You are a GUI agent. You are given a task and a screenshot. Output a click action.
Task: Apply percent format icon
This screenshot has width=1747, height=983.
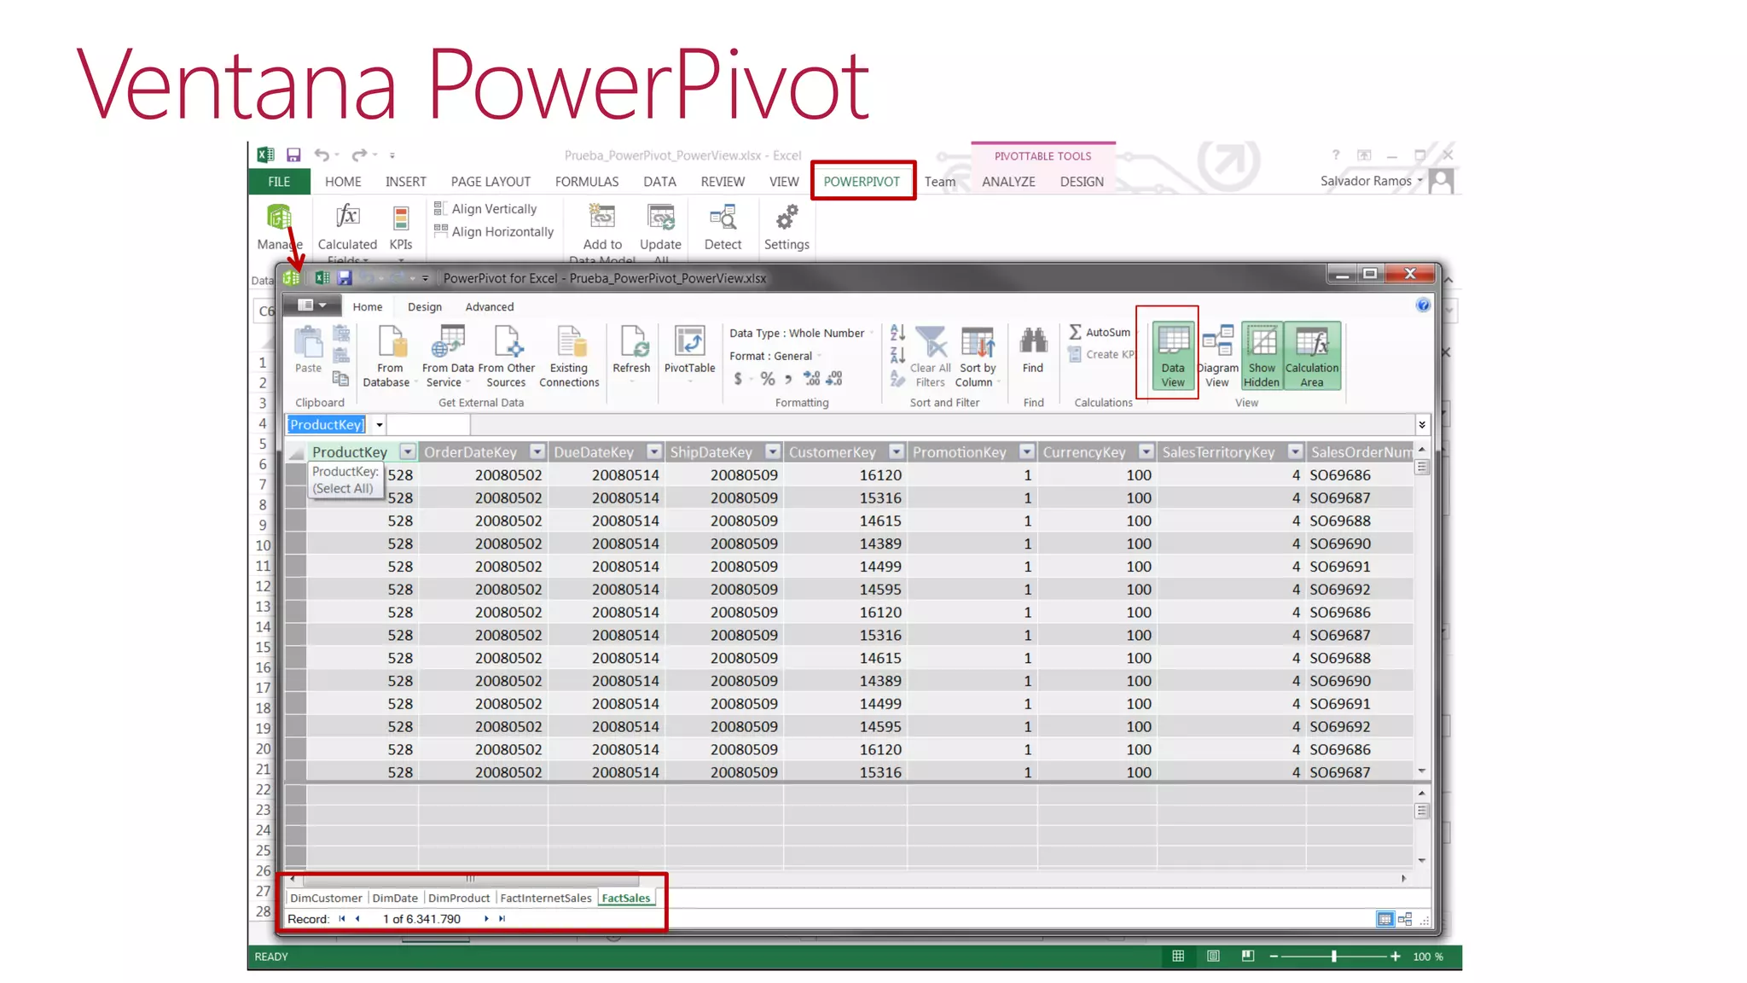pyautogui.click(x=768, y=378)
